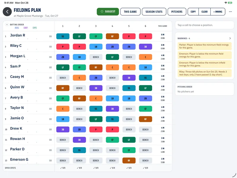237x178 pixels.
Task: Select Parker D's inning 2 SS cell
Action: pyautogui.click(x=79, y=150)
